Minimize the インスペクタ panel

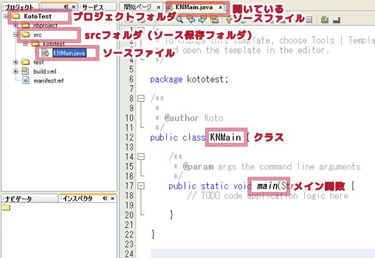point(105,198)
